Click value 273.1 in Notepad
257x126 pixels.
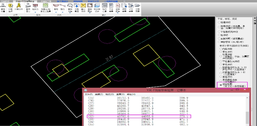(x=183, y=116)
